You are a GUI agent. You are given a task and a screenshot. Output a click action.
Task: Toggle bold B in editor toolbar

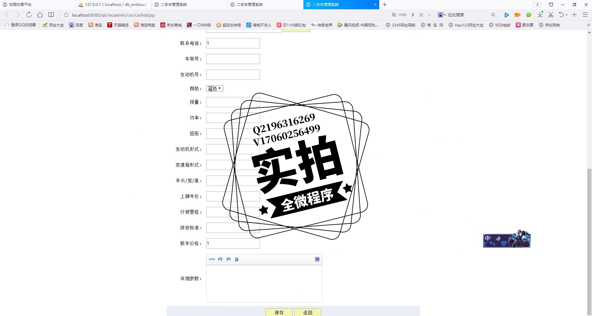(237, 259)
